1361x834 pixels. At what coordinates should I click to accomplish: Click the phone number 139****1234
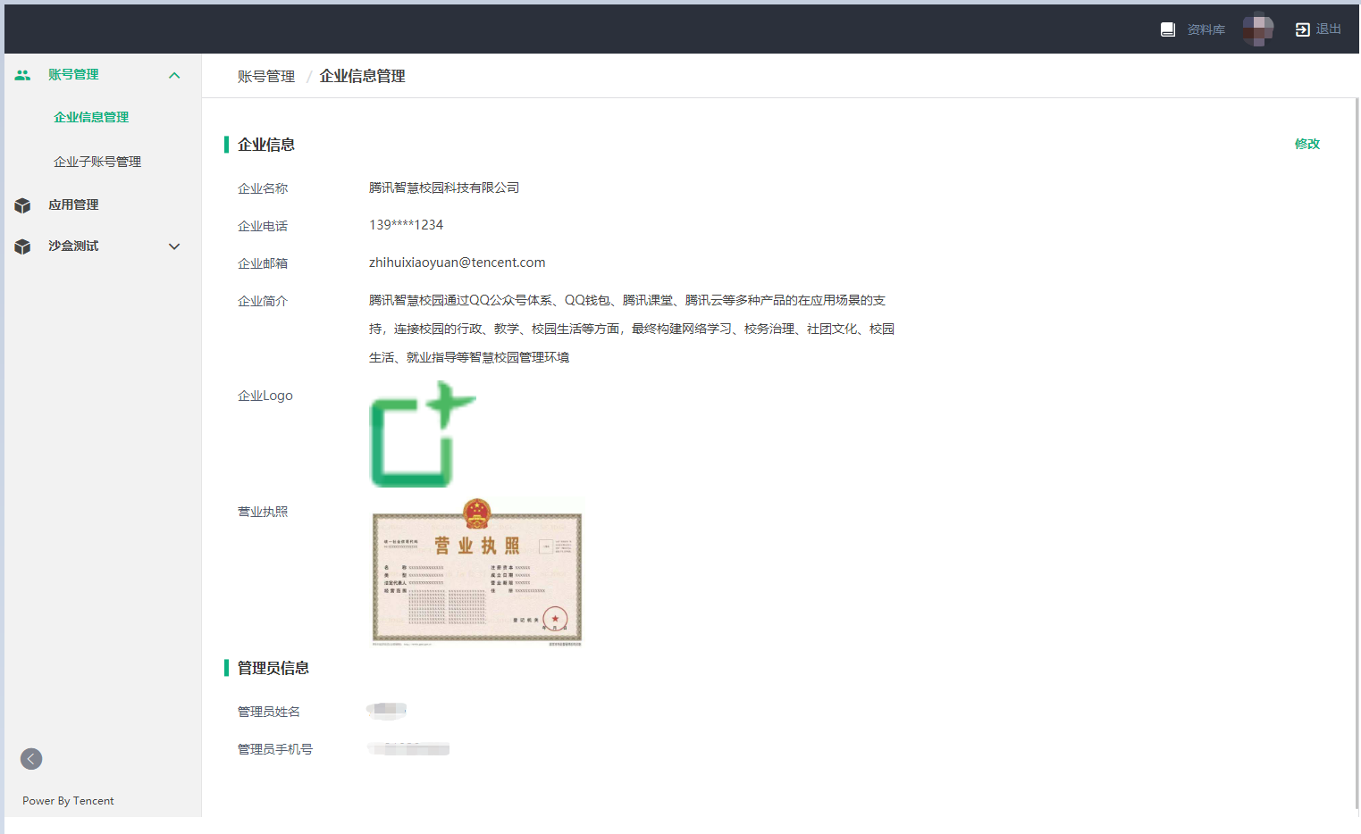click(406, 225)
